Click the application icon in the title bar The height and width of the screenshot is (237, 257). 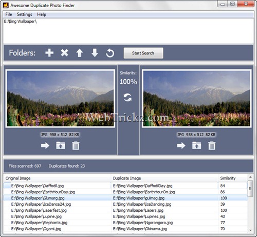6,5
